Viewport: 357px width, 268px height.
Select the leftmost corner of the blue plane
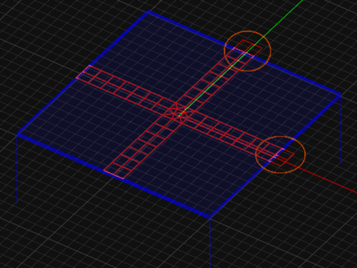tap(18, 134)
